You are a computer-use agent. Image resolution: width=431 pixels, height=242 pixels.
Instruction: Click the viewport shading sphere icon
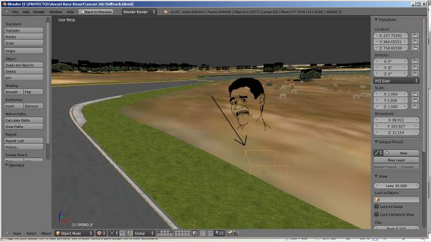[x=99, y=234]
